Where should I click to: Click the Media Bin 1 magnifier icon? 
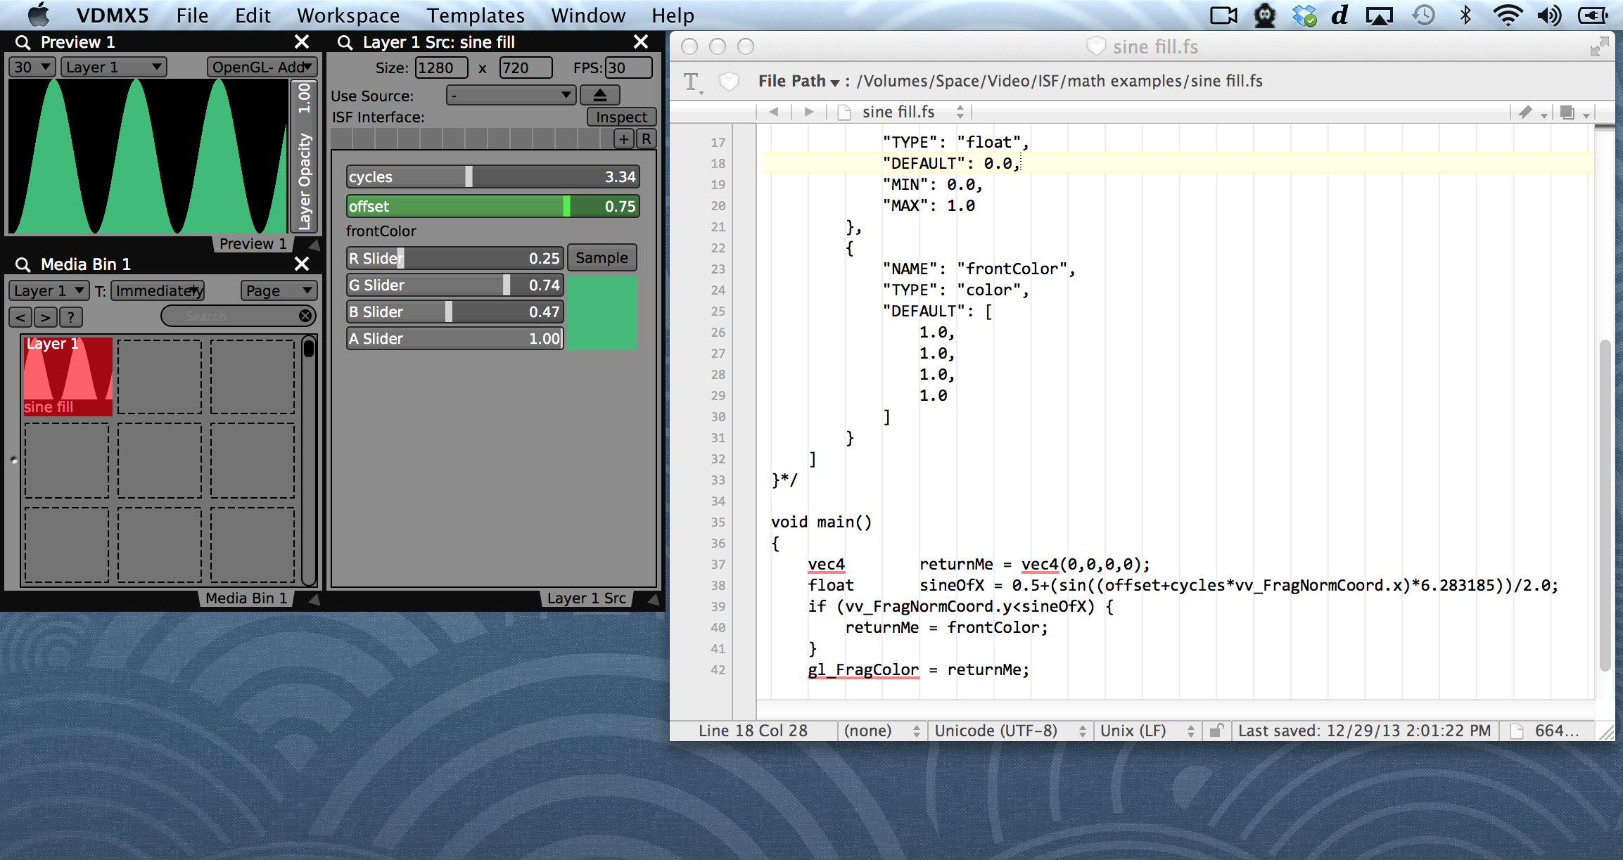tap(23, 264)
